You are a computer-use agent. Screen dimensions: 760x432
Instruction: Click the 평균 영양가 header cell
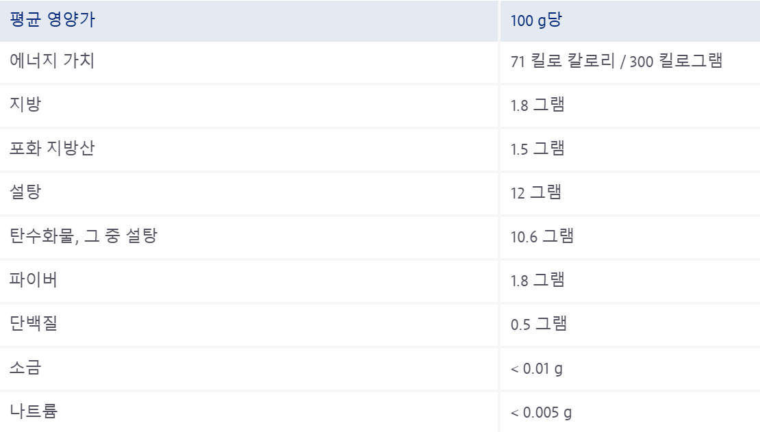tap(249, 21)
